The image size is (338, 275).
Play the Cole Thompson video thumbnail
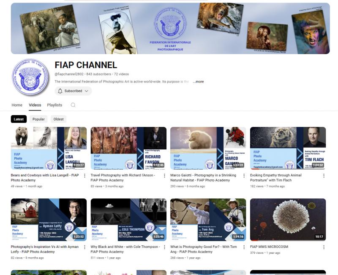(128, 220)
